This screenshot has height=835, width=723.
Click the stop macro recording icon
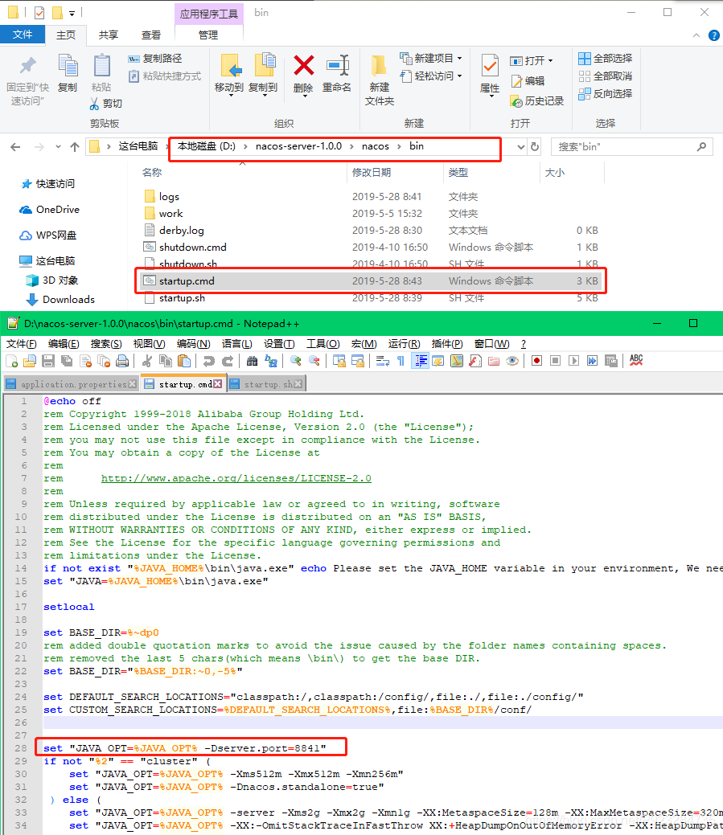click(x=555, y=361)
